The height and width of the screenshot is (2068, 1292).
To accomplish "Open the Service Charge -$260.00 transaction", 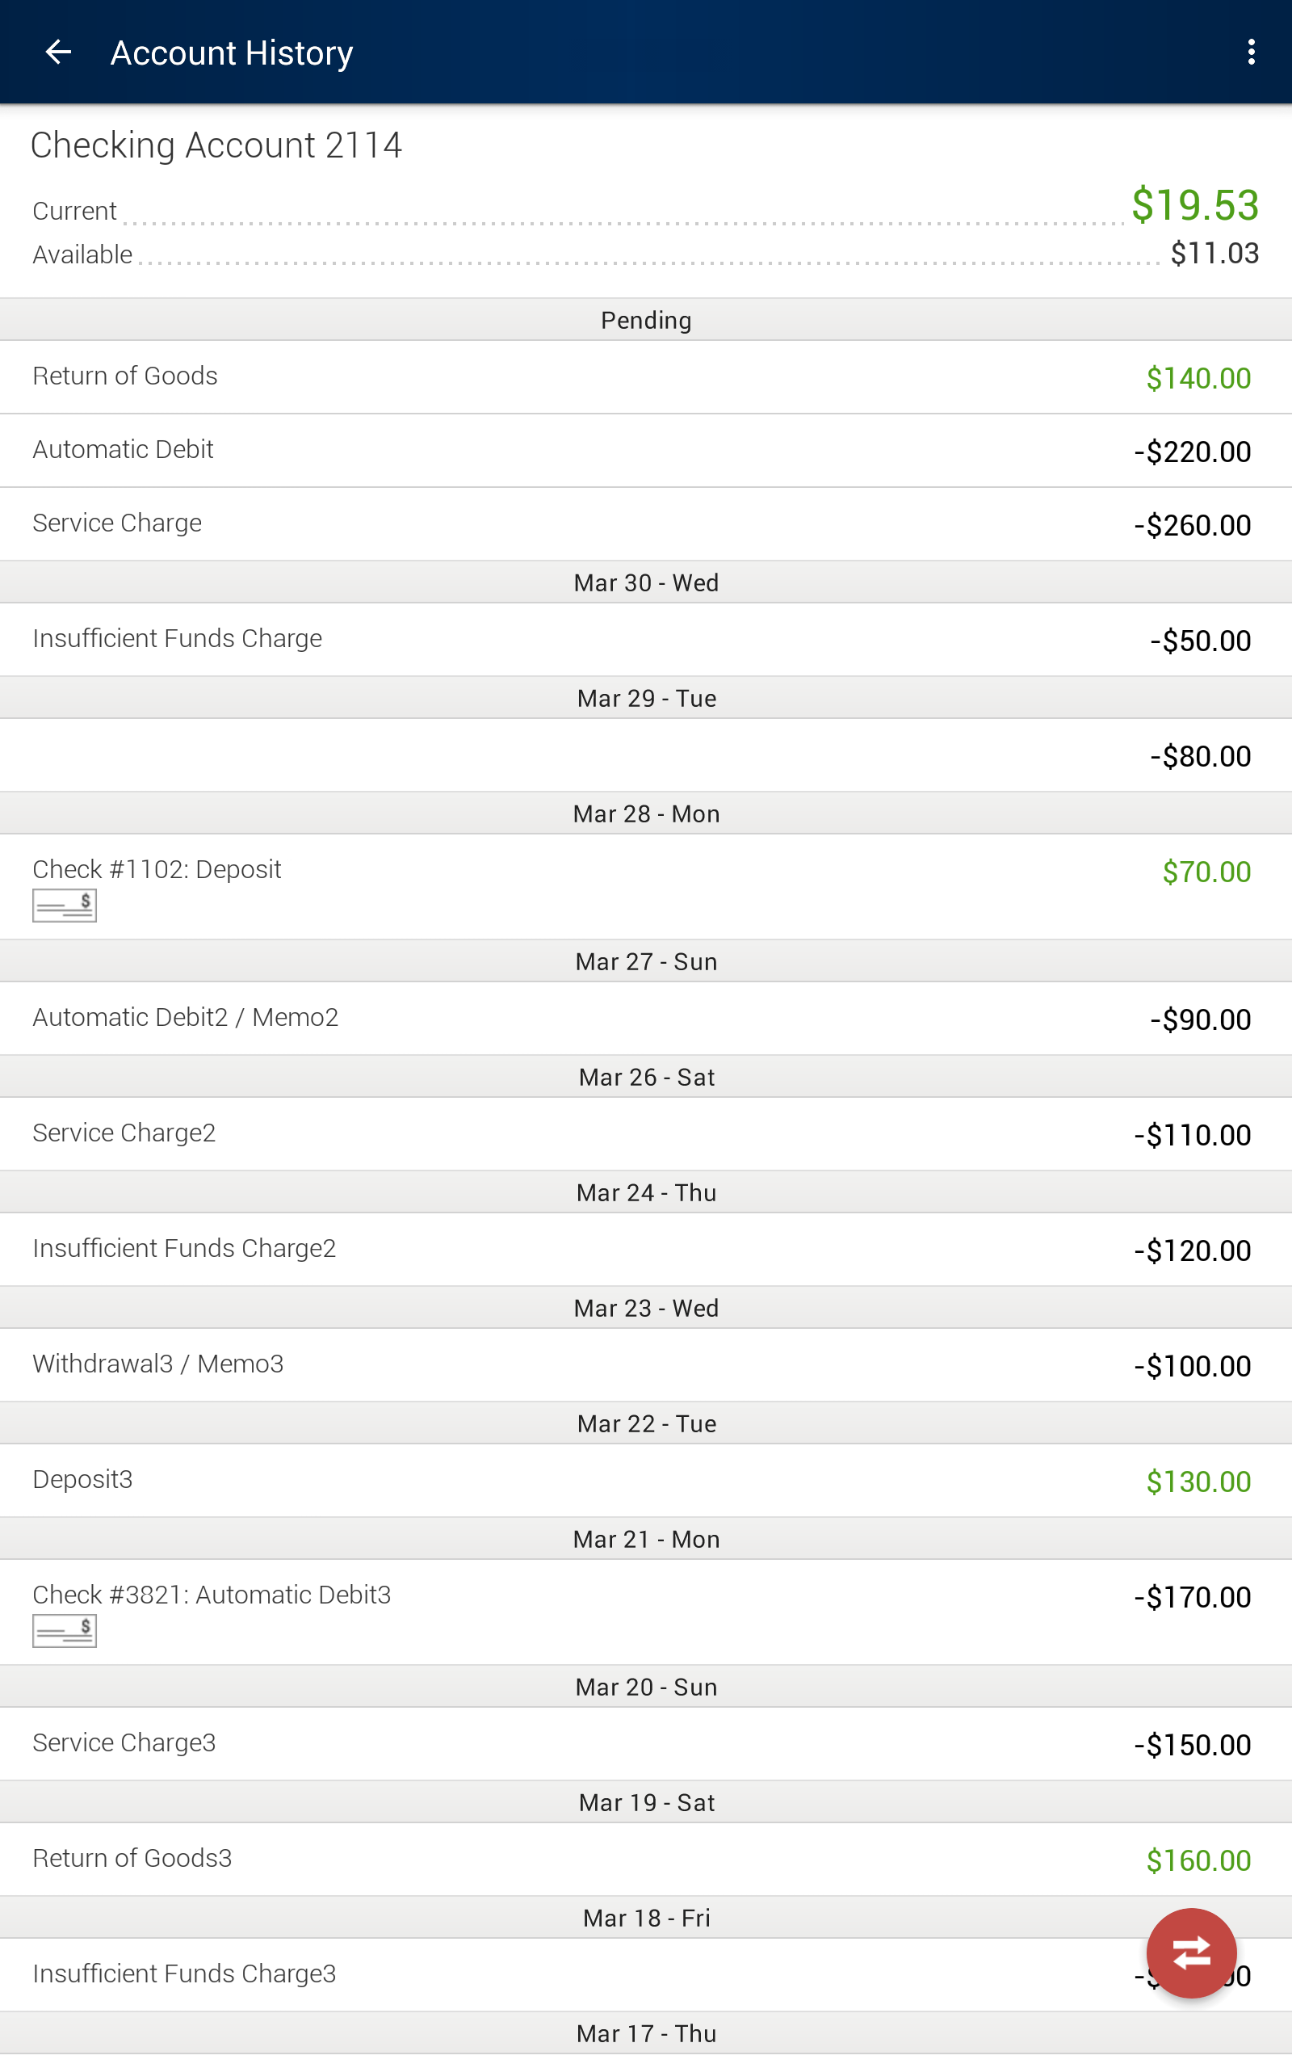I will click(x=646, y=523).
